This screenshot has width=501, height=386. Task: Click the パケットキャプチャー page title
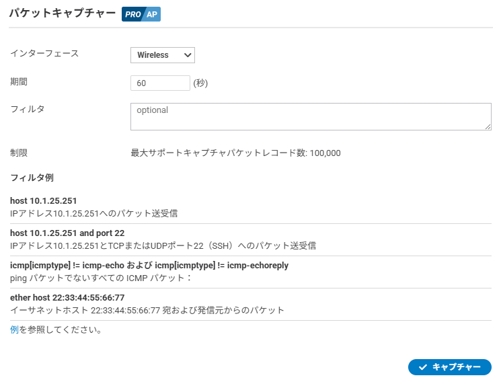click(62, 14)
